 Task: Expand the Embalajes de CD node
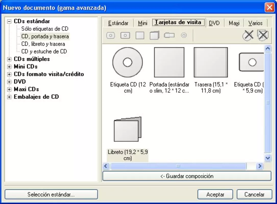9,97
